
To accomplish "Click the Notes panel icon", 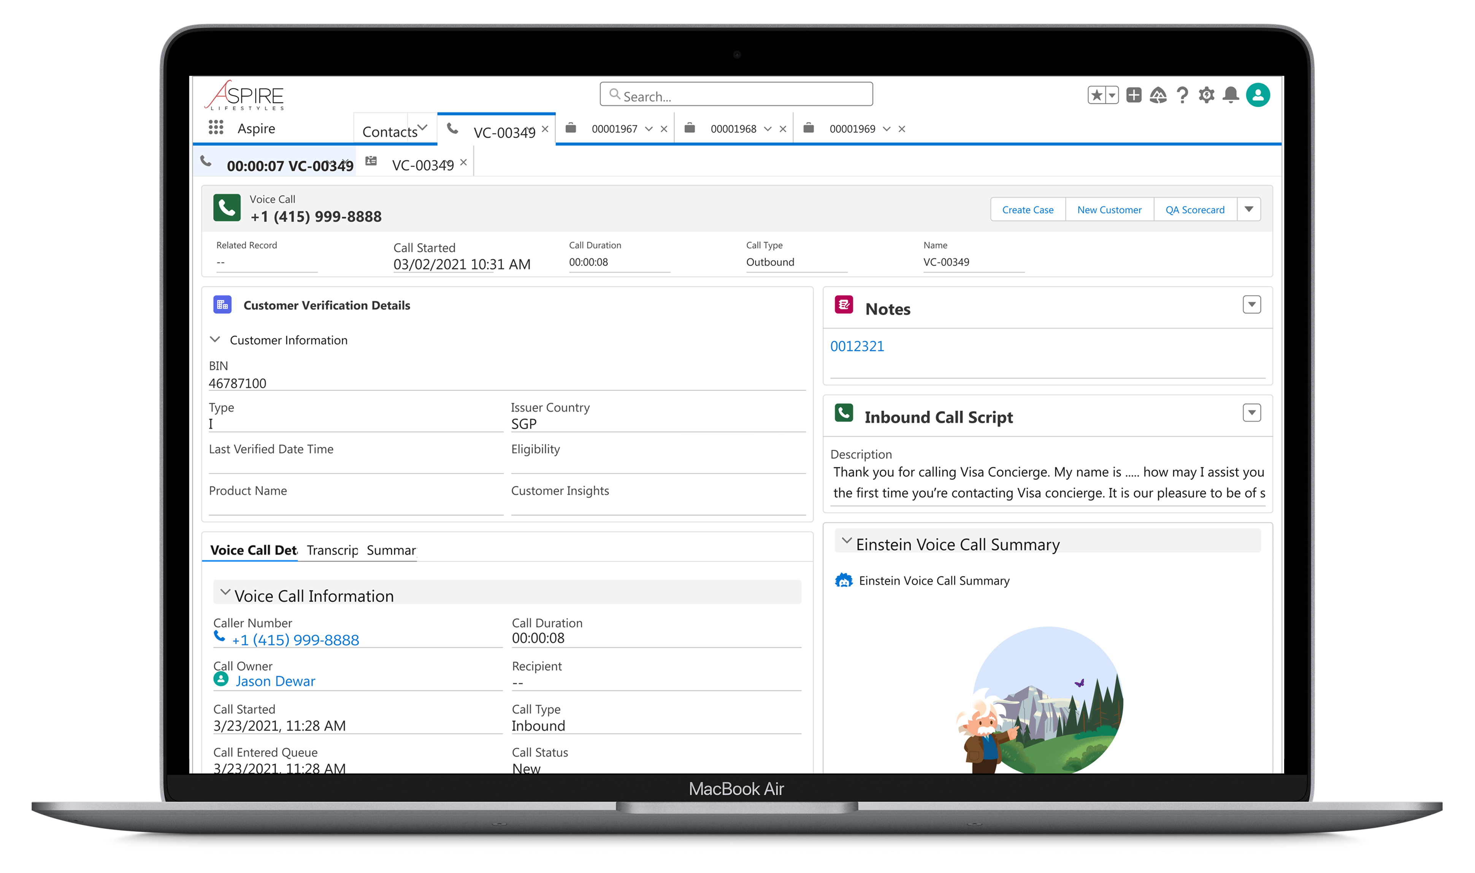I will [844, 305].
